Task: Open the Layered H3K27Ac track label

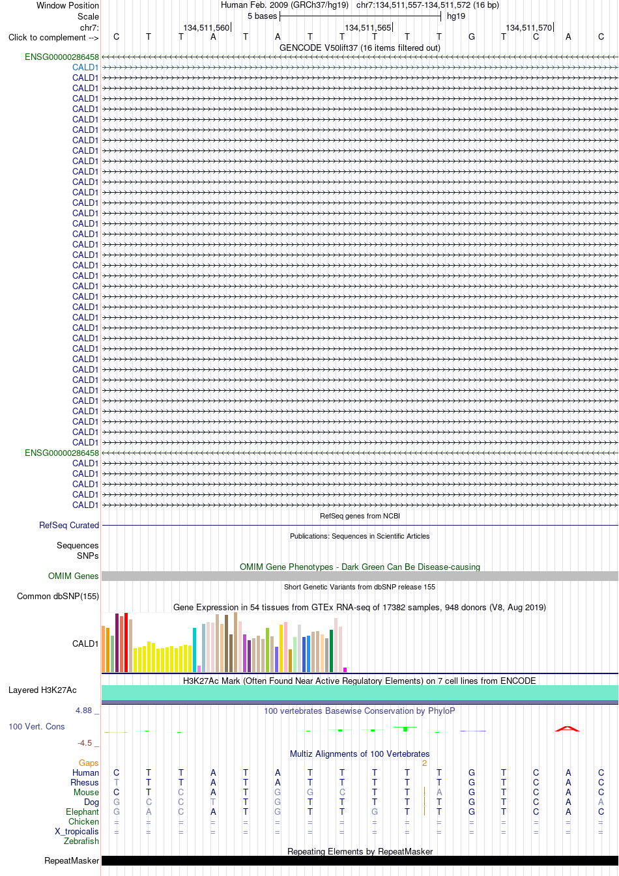Action: click(x=42, y=690)
